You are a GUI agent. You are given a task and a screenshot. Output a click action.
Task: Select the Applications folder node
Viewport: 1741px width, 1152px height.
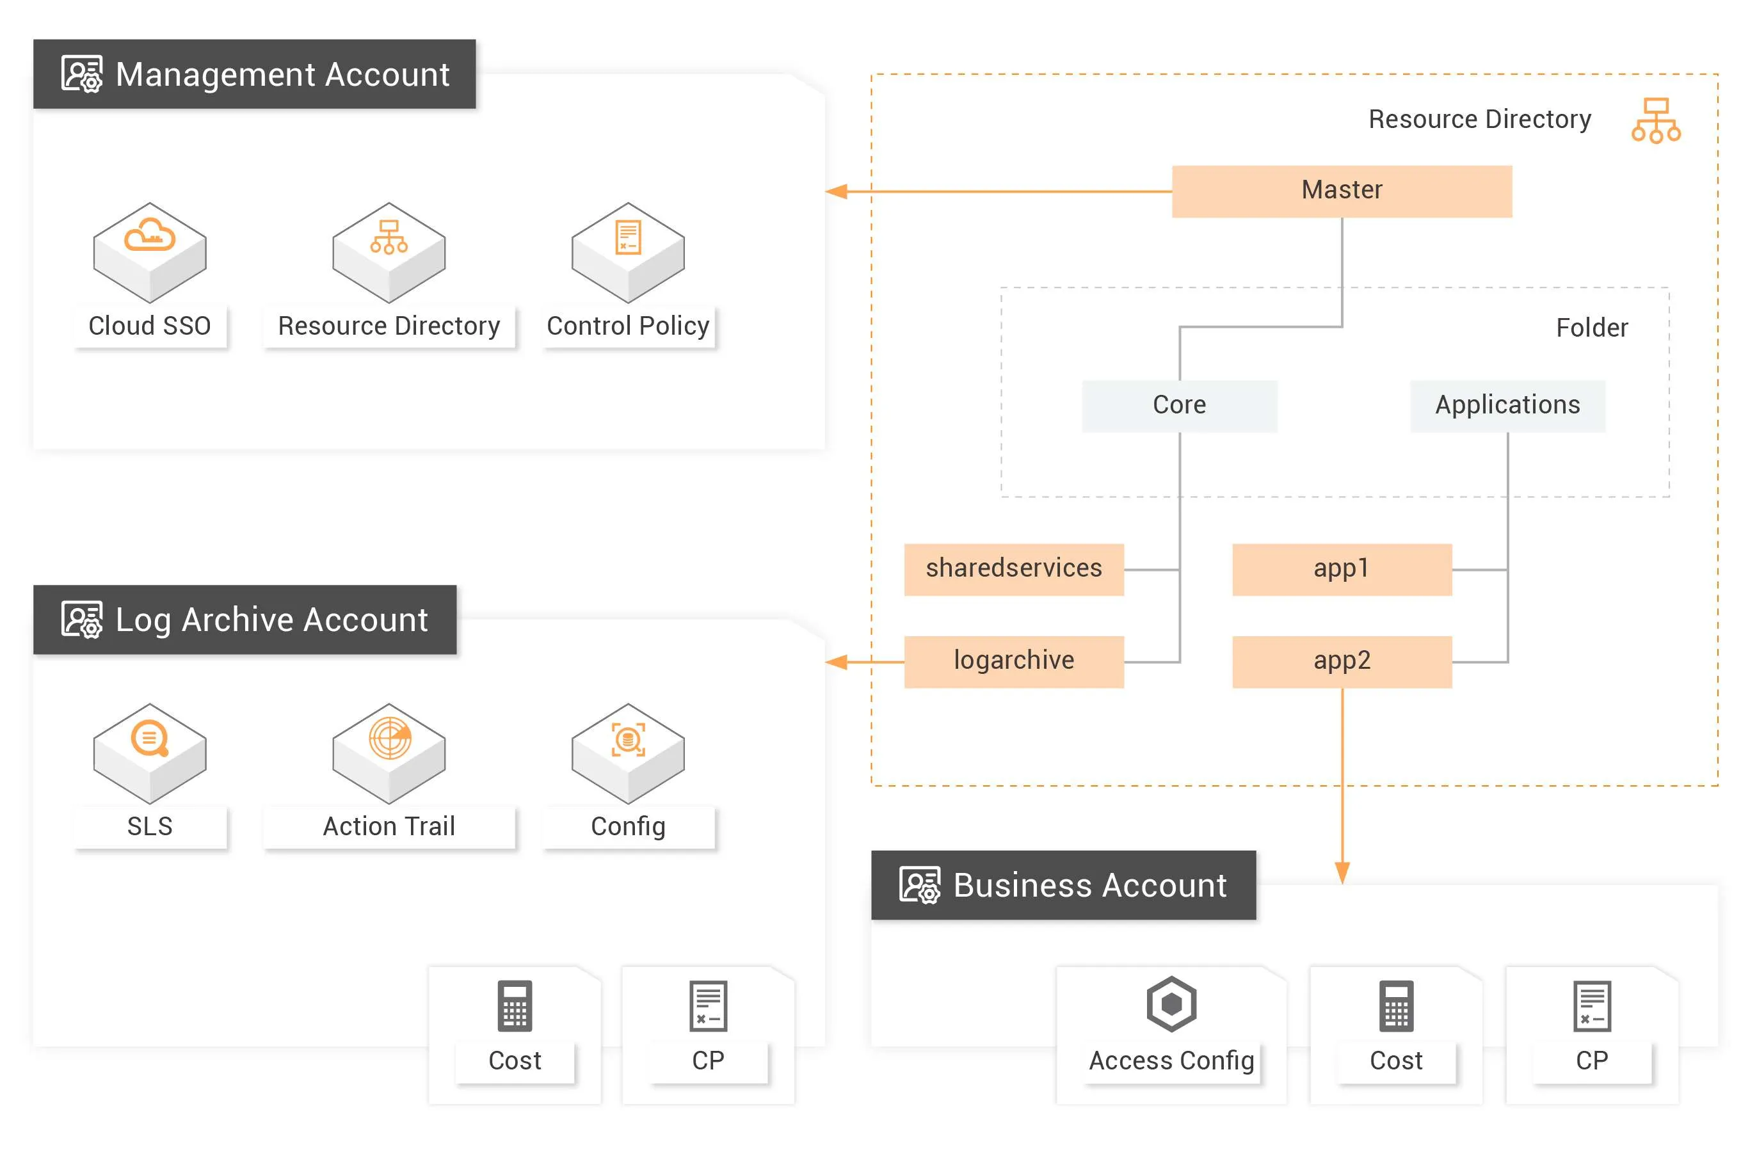1507,406
